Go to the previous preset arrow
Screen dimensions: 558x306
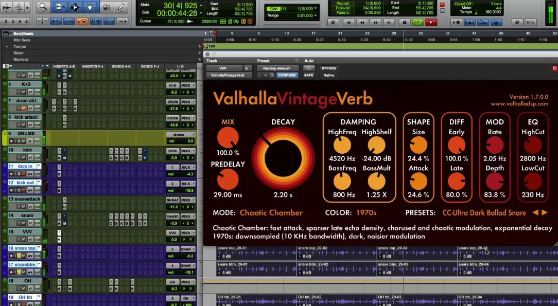click(535, 212)
